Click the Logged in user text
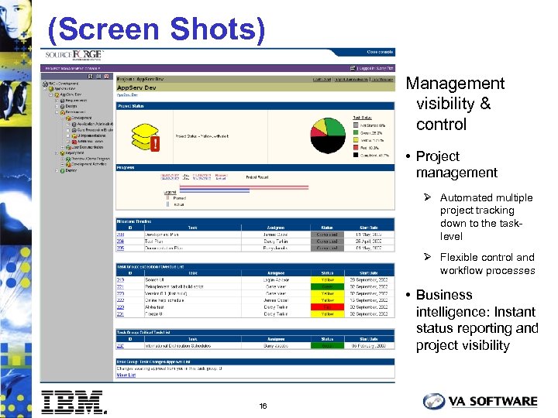Screen dimensions: 558x418 tap(376, 68)
